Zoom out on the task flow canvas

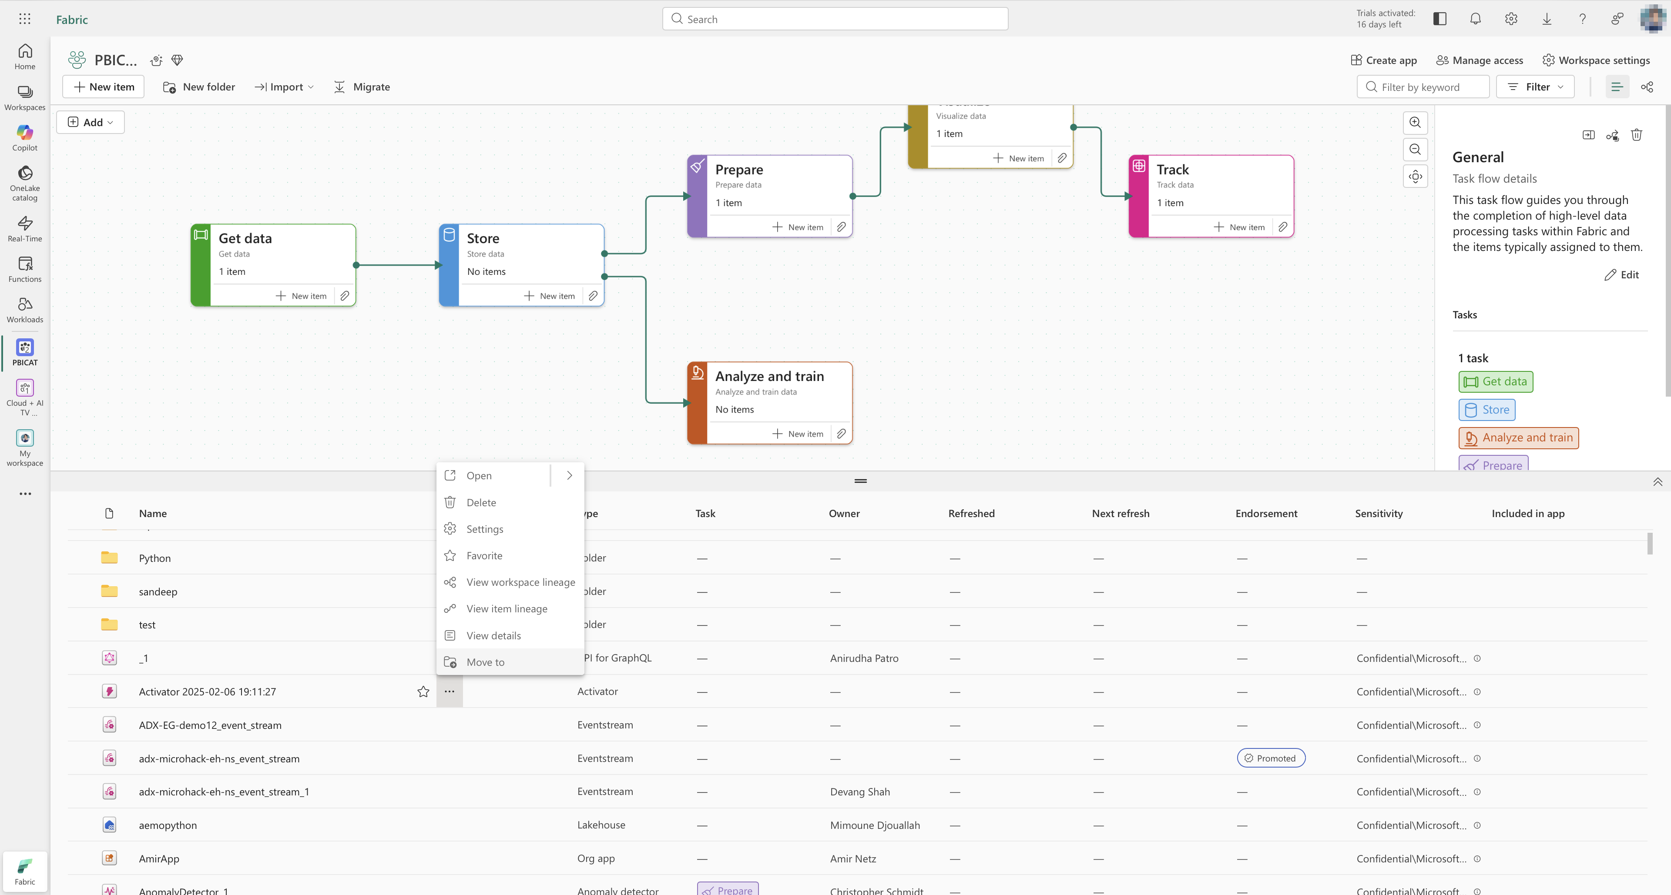click(x=1416, y=150)
